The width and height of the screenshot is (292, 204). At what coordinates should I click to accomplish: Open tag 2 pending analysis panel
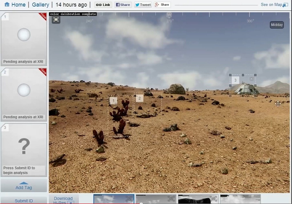pyautogui.click(x=24, y=94)
